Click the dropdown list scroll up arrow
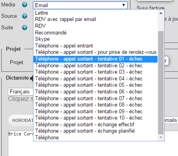The image size is (178, 156). pos(161,13)
